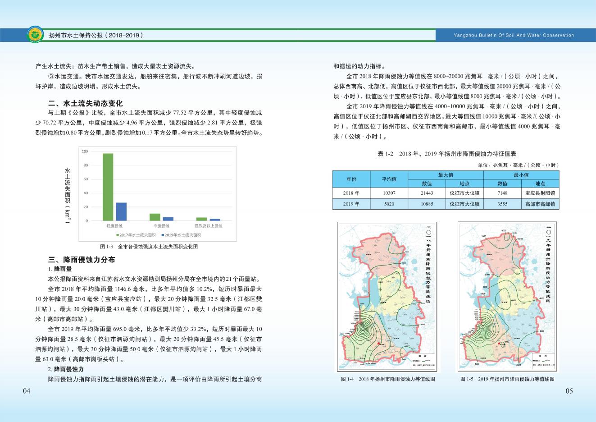Screen dimensions: 596x422
Task: Click the blue 2019年水土流失面积 legend swatch
Action: (163, 235)
